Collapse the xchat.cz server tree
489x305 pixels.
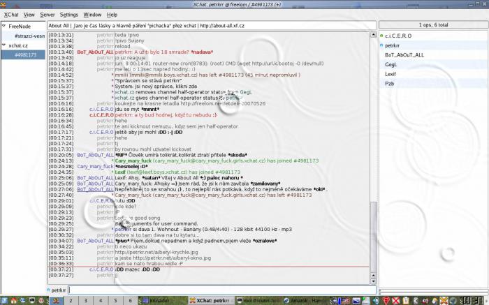click(4, 45)
